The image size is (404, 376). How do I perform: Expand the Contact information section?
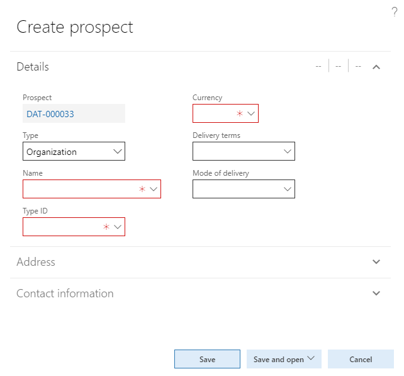pyautogui.click(x=376, y=293)
